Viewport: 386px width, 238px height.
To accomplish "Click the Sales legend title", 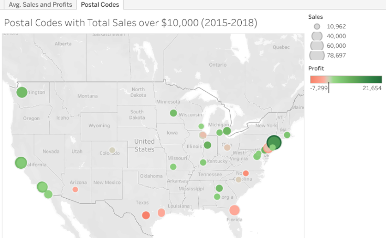I will [x=316, y=16].
